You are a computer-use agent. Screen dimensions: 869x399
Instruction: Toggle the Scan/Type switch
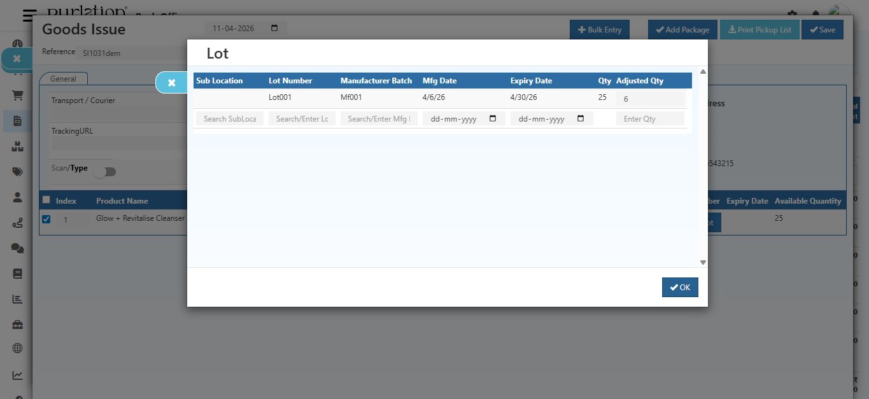(x=105, y=171)
